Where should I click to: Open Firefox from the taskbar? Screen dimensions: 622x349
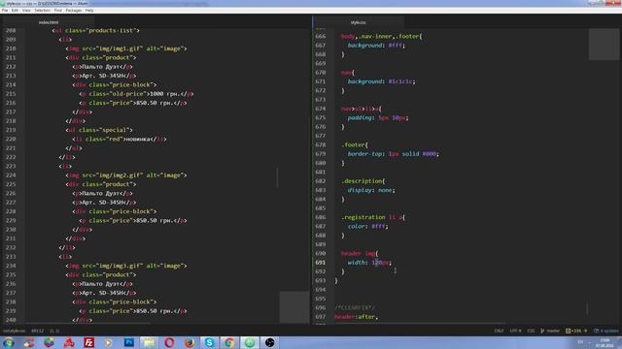190,342
